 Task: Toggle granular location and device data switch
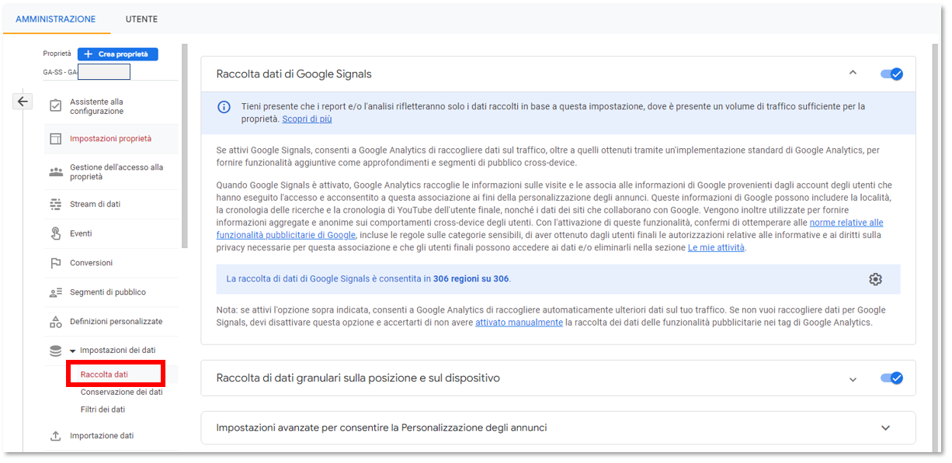[x=891, y=378]
